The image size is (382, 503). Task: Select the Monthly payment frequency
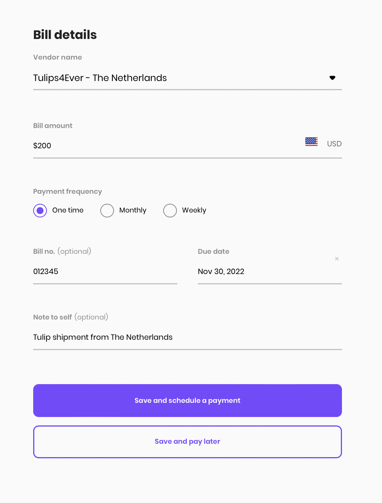107,211
